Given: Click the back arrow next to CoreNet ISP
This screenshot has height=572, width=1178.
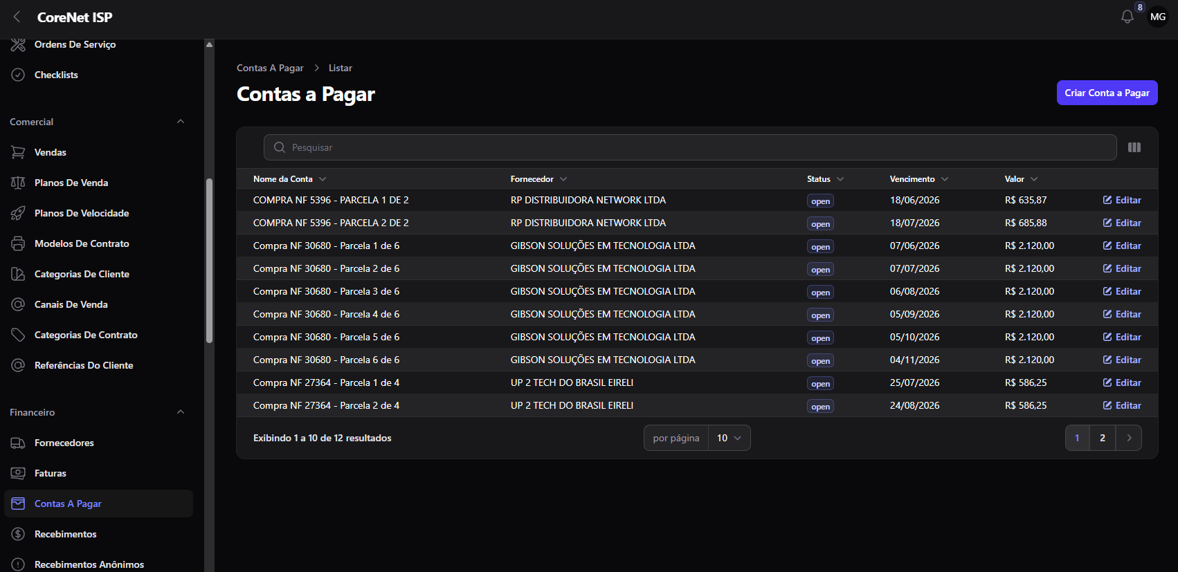Looking at the screenshot, I should (x=17, y=17).
